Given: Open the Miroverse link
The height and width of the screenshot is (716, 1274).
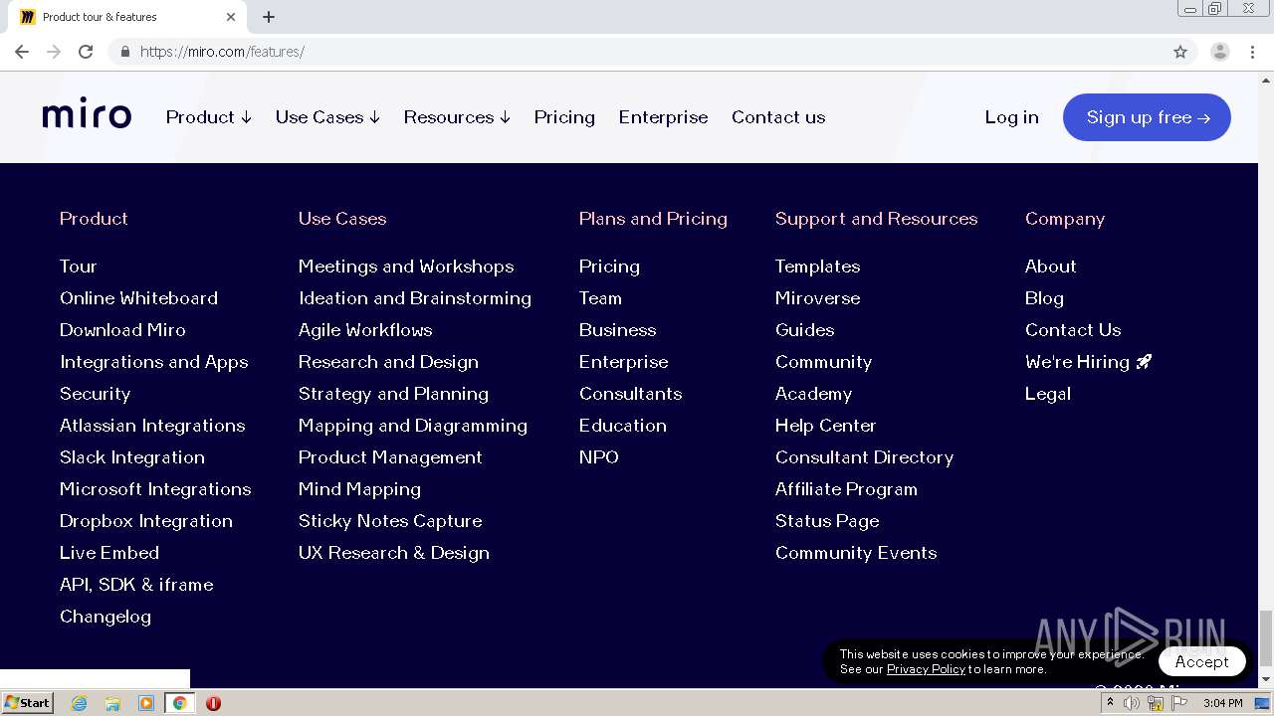Looking at the screenshot, I should tap(817, 298).
